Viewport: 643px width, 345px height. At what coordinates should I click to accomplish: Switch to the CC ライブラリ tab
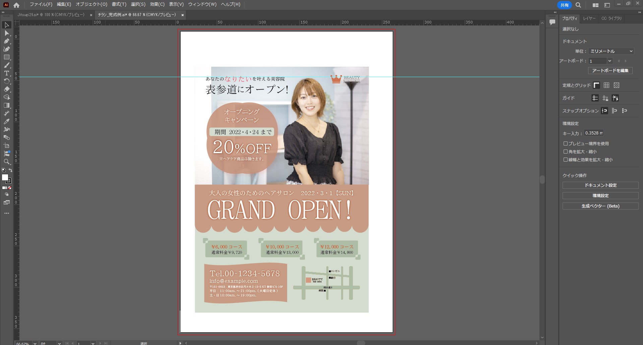coord(612,18)
